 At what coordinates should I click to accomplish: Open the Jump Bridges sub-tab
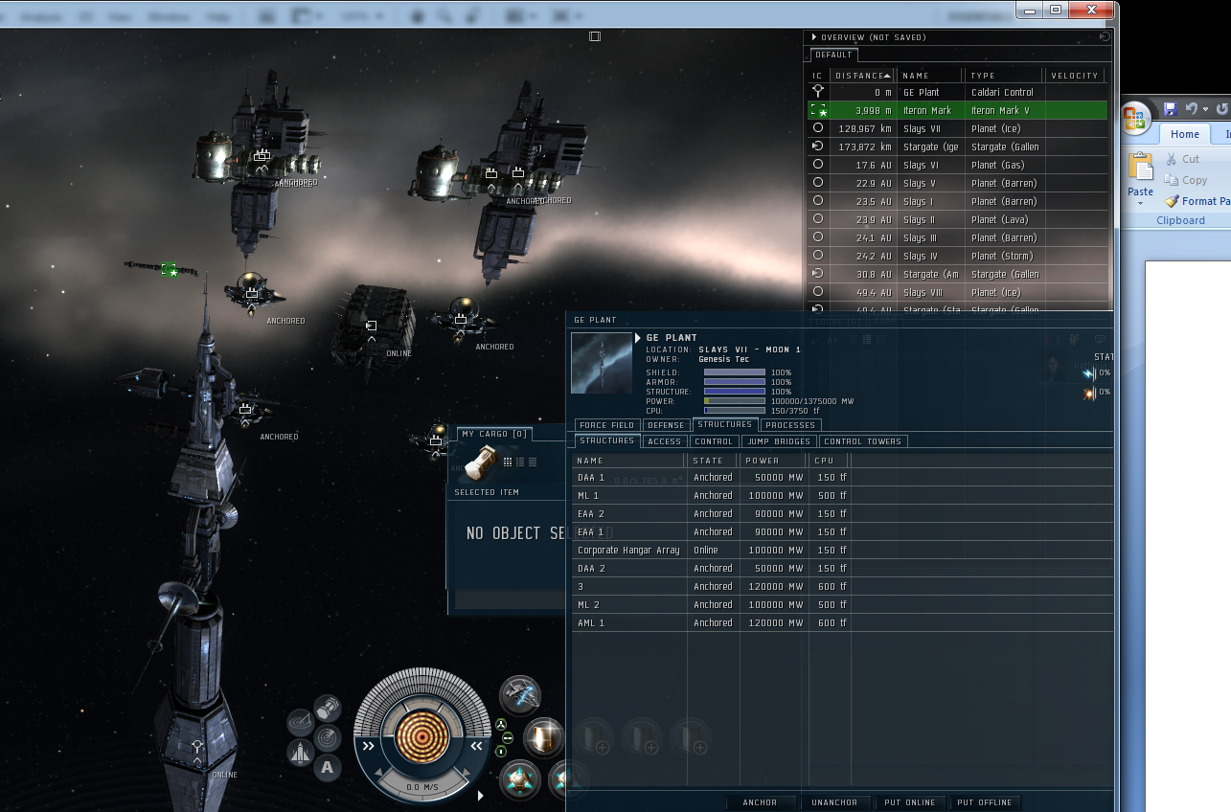778,441
